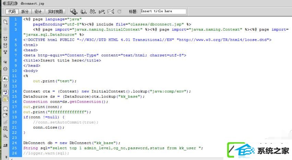Image resolution: width=292 pixels, height=160 pixels.
Task: Click the <body> tag on line 10
Action: (31, 71)
